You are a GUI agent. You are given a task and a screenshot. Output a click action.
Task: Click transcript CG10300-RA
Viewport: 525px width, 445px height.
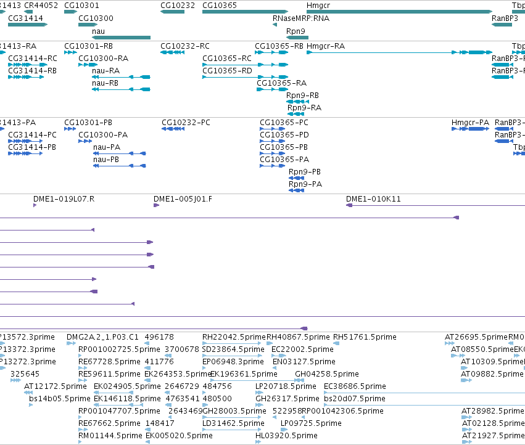103,58
